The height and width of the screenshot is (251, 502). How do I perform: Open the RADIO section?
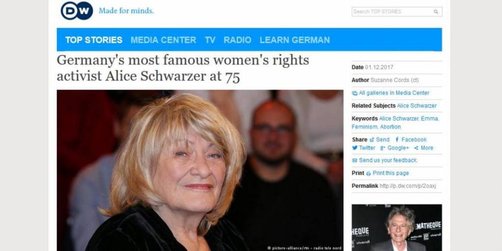(x=238, y=40)
